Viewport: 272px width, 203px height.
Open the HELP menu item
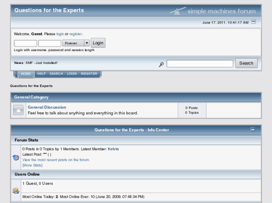[x=42, y=74]
